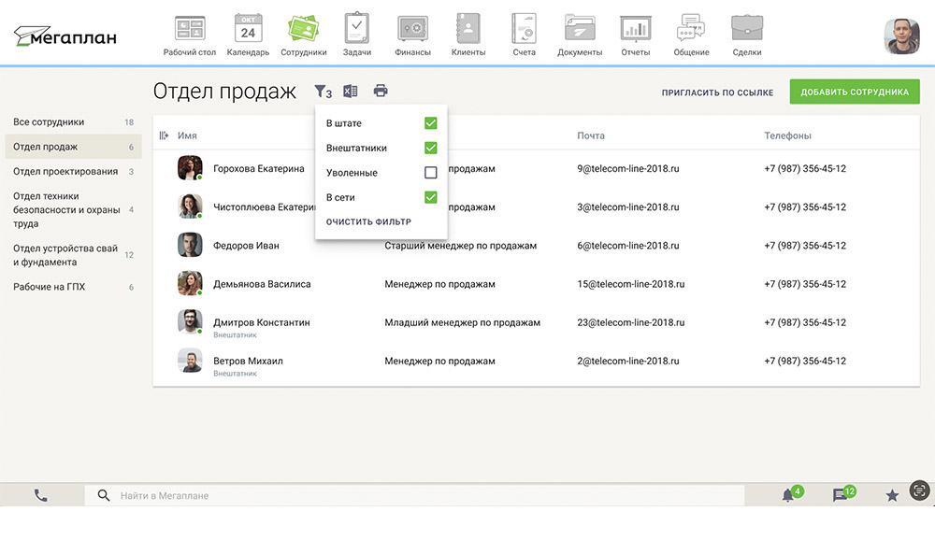935x540 pixels.
Task: Click the Excel export icon
Action: click(x=350, y=91)
